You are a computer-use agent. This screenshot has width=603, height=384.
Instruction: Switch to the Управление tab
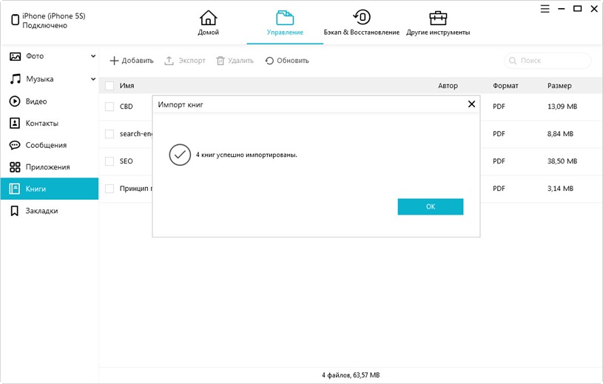285,23
